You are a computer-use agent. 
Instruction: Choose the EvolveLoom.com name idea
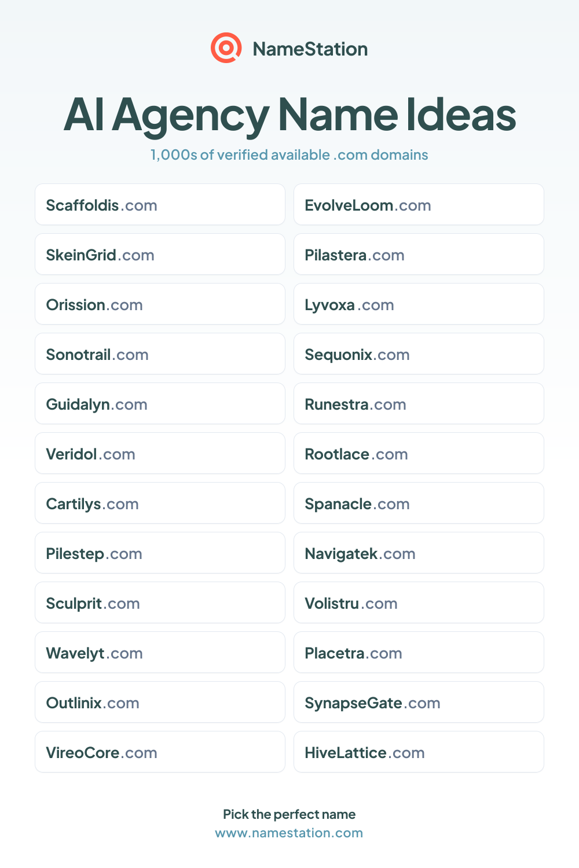point(419,204)
